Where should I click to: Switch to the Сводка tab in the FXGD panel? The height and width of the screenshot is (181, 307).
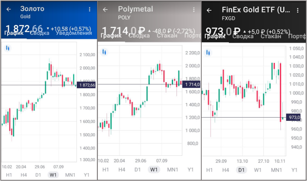click(x=243, y=36)
